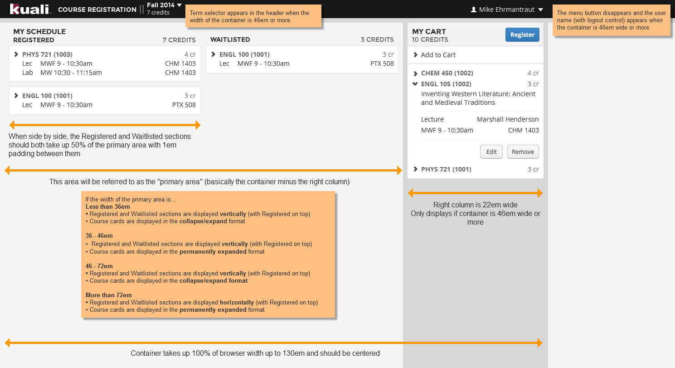Viewport: 675px width, 368px height.
Task: Open the Fall 2014 term selector
Action: point(164,5)
